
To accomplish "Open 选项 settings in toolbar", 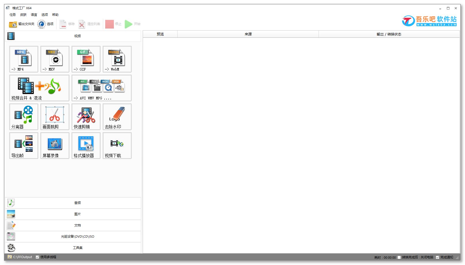I will pos(46,24).
